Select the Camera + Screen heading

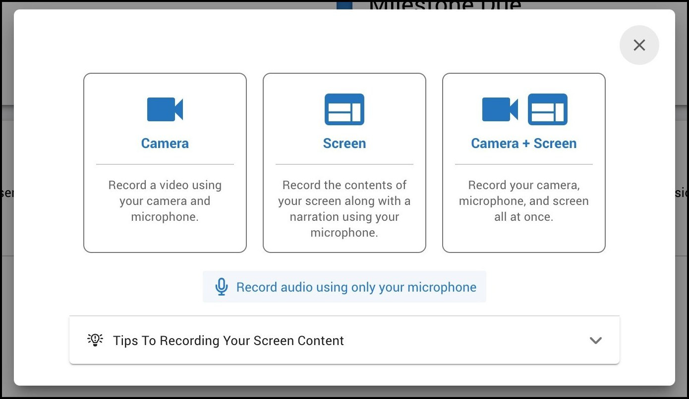coord(523,144)
